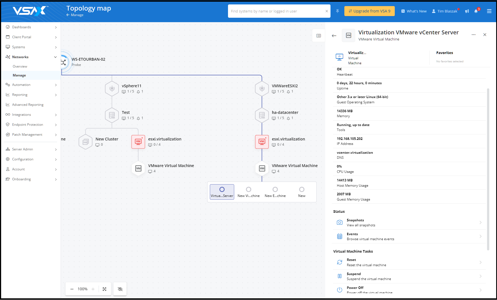Screen dimensions: 497x300
Task: Clear the search field with X
Action: (x=327, y=11)
